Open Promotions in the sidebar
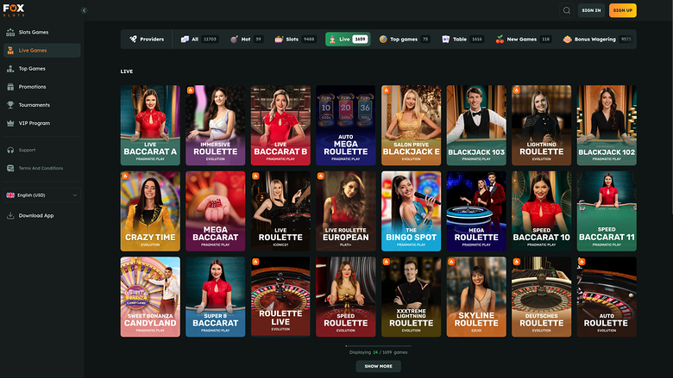 click(x=41, y=86)
